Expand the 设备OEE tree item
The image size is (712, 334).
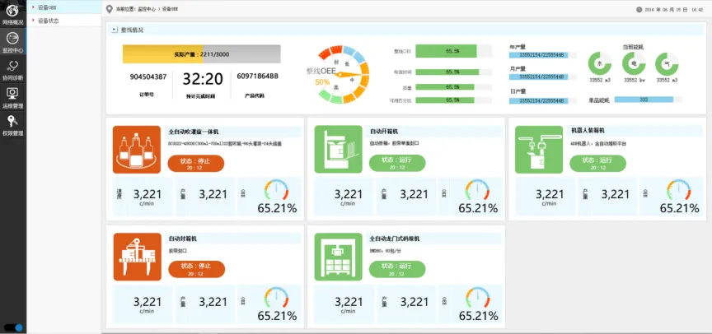coord(33,7)
